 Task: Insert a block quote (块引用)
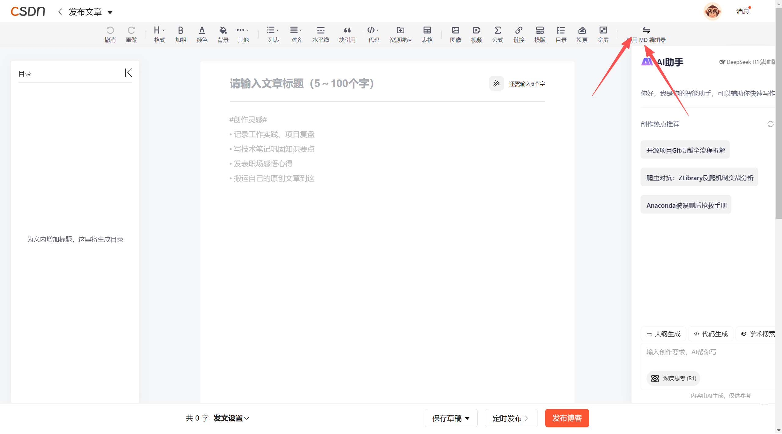pos(347,34)
